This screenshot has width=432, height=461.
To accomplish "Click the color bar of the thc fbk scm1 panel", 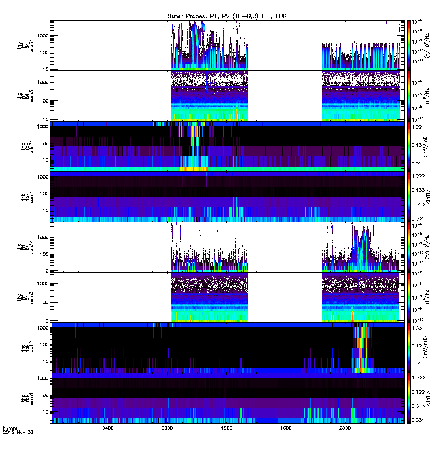I will coord(409,398).
